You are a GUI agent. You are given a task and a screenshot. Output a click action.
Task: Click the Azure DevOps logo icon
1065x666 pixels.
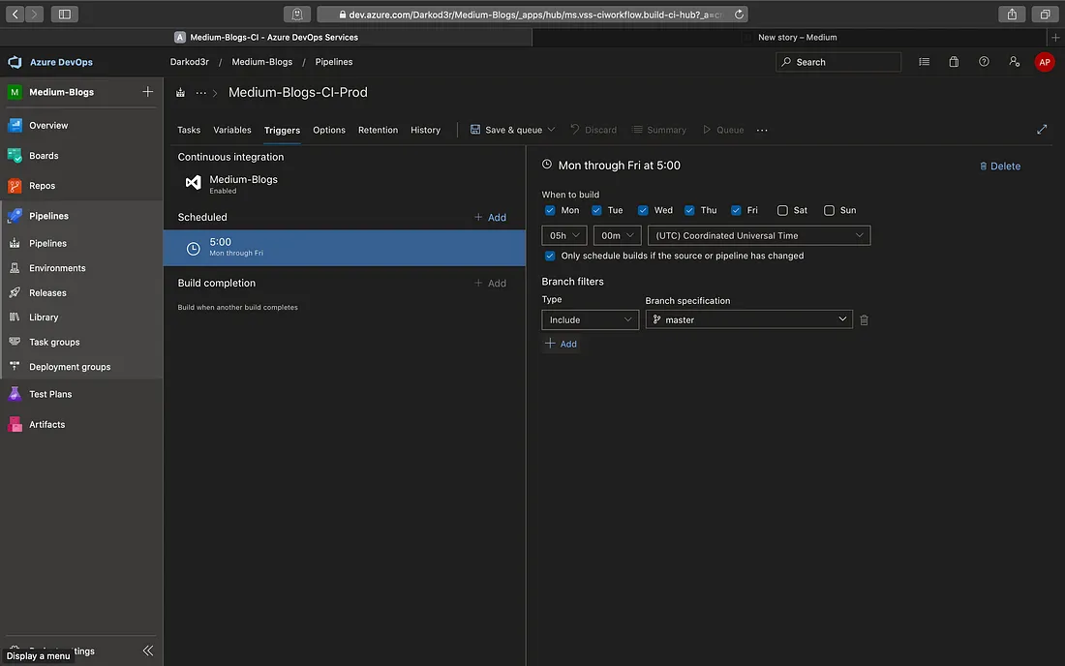click(15, 62)
